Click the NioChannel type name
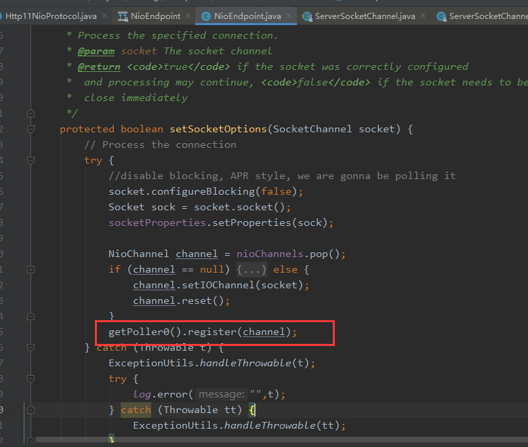Image resolution: width=528 pixels, height=447 pixels. pos(138,254)
